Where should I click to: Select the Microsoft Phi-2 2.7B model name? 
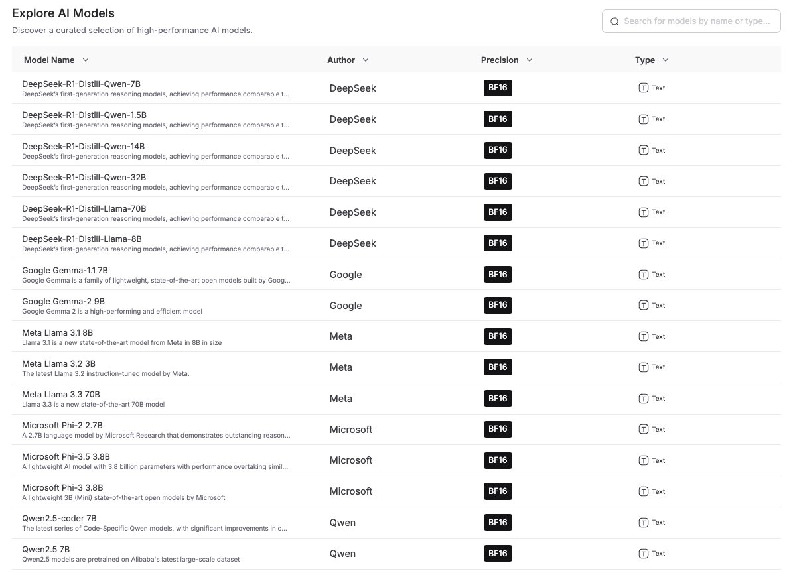pos(62,425)
